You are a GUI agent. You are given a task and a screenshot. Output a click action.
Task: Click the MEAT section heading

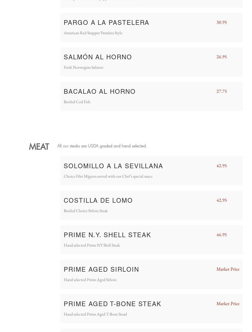click(x=39, y=147)
